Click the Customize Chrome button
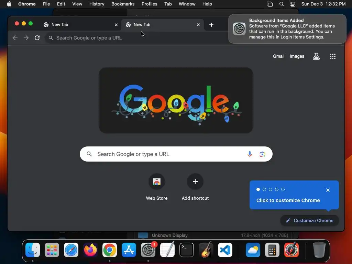352x264 pixels. coord(310,220)
